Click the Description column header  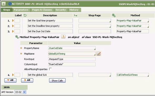click(50, 16)
